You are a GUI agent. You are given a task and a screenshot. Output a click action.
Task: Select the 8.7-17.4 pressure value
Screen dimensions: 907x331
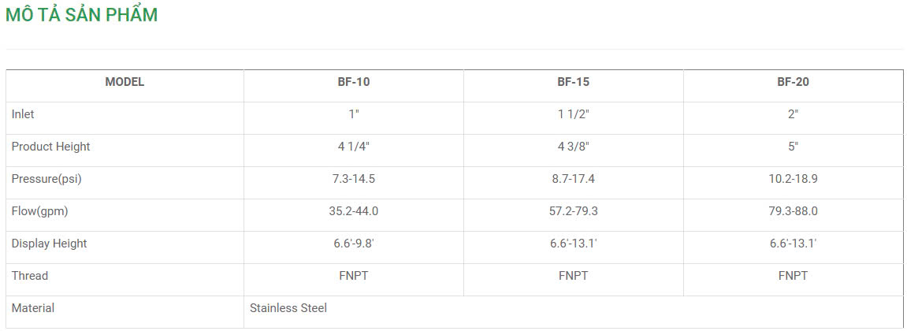tap(574, 179)
